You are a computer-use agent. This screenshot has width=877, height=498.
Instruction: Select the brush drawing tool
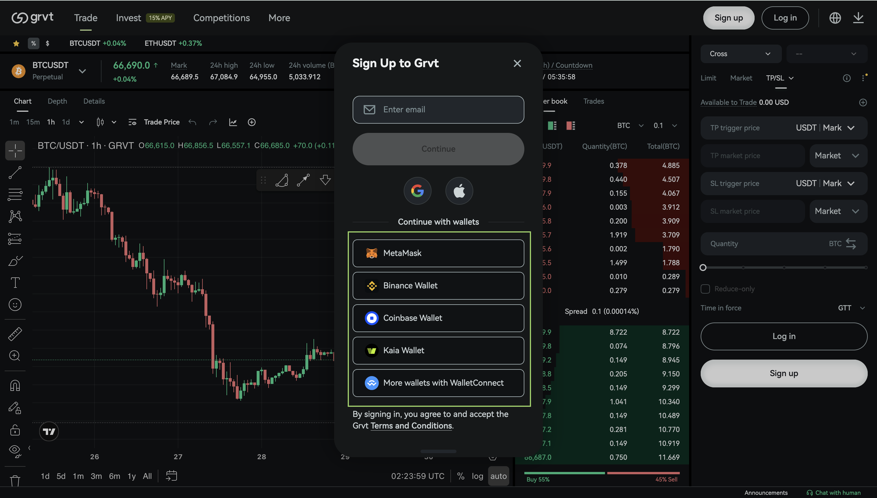point(15,261)
